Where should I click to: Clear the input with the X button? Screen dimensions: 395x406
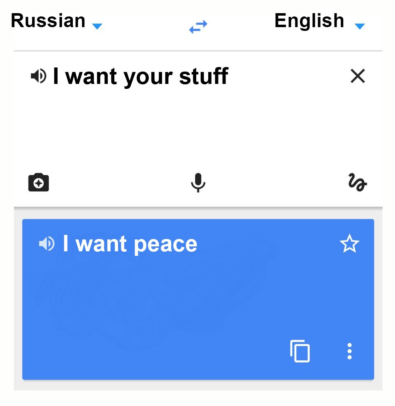358,76
